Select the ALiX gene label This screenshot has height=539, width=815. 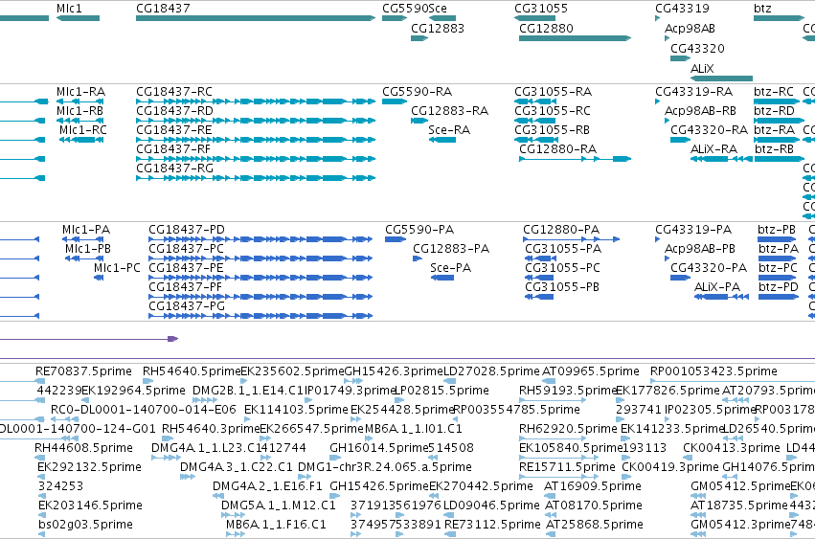(702, 69)
